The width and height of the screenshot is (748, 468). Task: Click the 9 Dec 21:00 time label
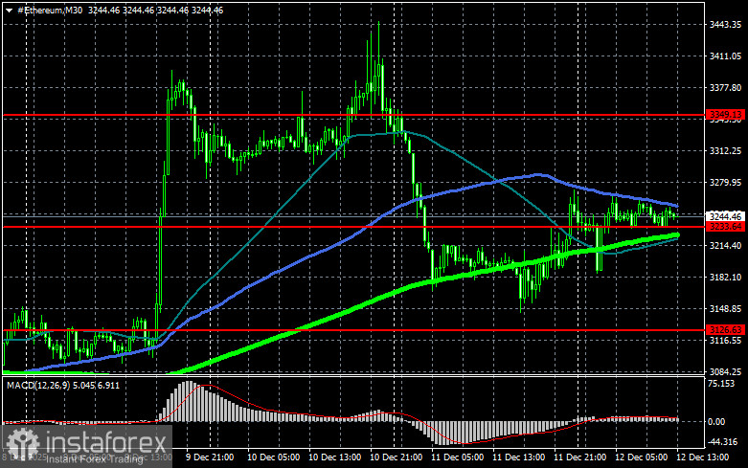coord(210,457)
